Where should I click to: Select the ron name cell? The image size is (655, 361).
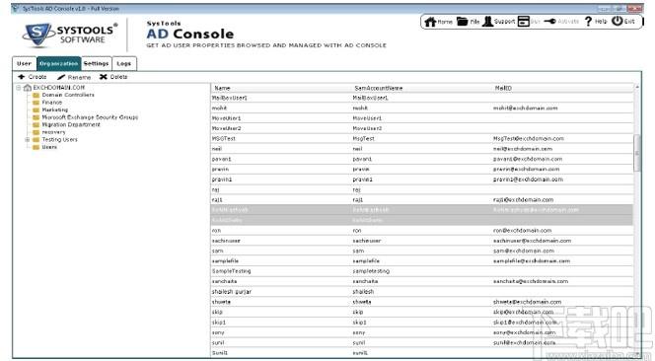(x=216, y=231)
